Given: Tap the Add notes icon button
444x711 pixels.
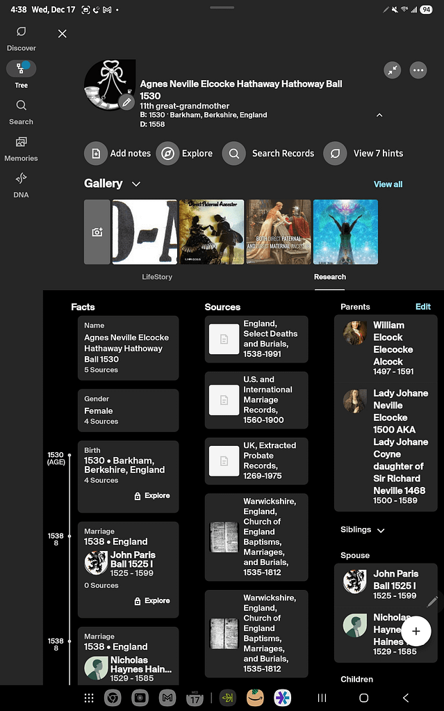Looking at the screenshot, I should [x=96, y=154].
